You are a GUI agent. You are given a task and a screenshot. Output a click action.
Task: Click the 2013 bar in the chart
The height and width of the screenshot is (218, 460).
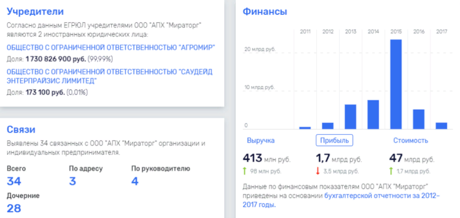pos(350,117)
